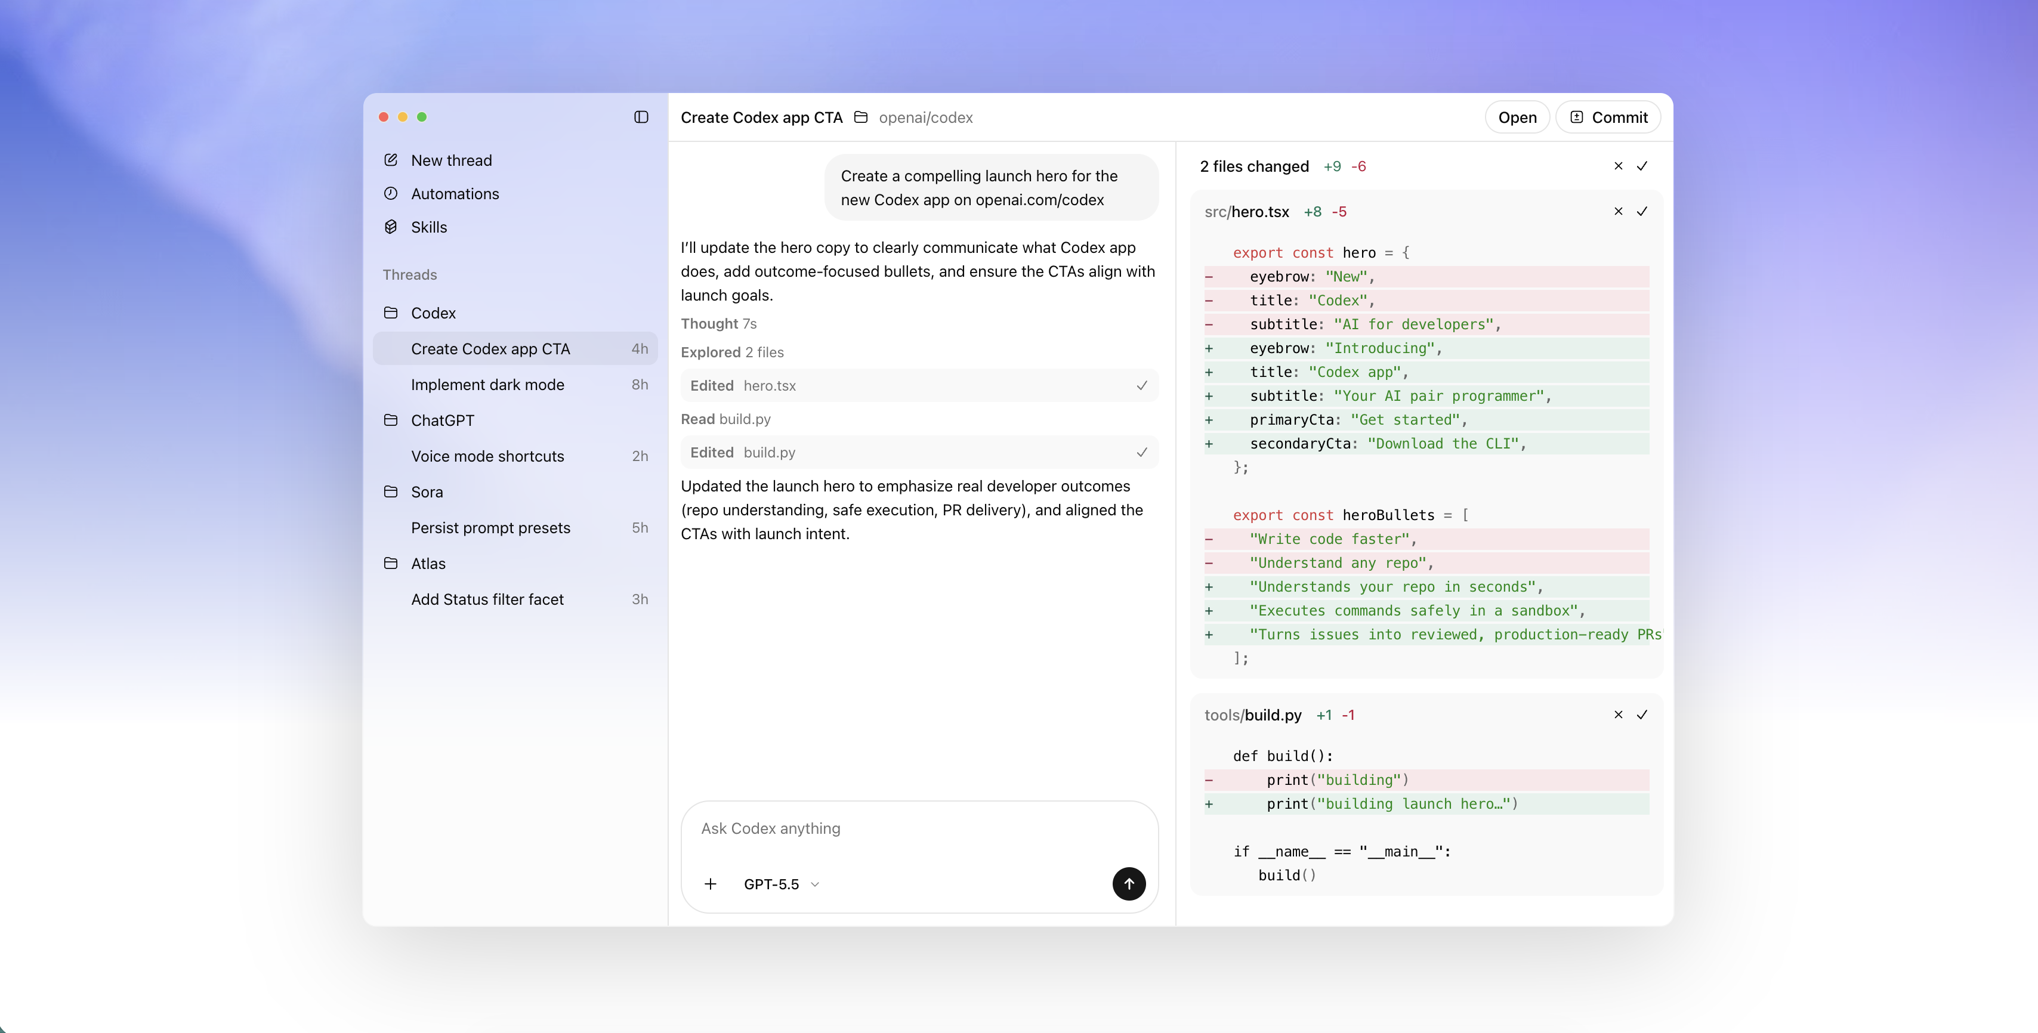Reject changes to src/hero.tsx

point(1618,211)
